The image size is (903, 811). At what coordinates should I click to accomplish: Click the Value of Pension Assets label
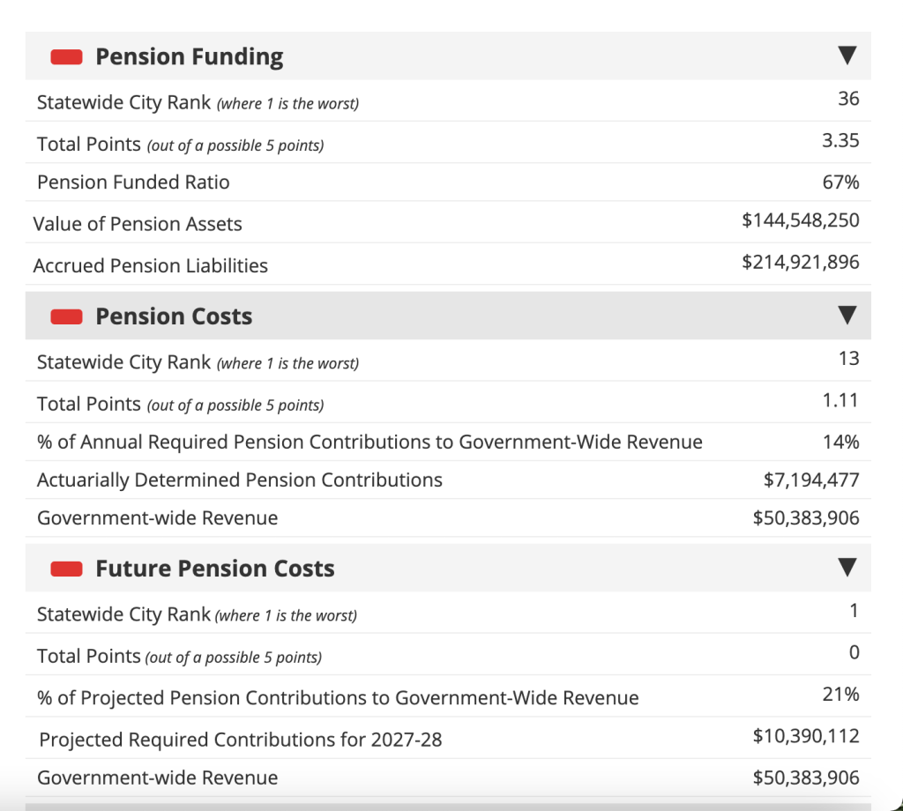tap(138, 224)
